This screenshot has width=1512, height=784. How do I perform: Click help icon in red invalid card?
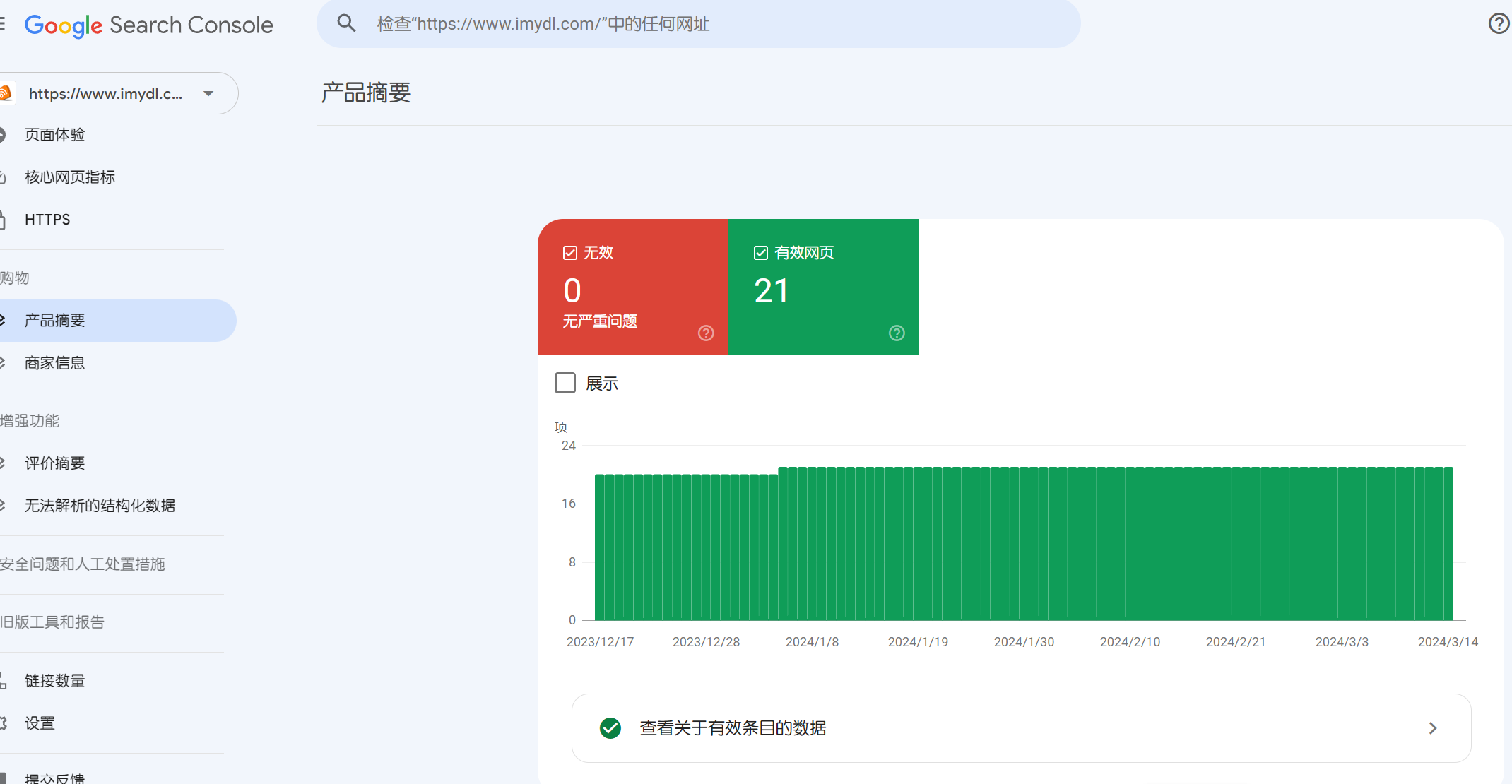coord(706,333)
